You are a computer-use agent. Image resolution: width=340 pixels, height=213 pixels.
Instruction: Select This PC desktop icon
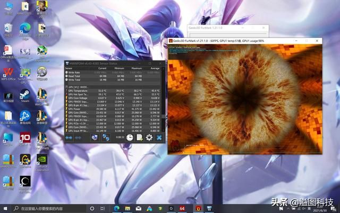(x=8, y=9)
